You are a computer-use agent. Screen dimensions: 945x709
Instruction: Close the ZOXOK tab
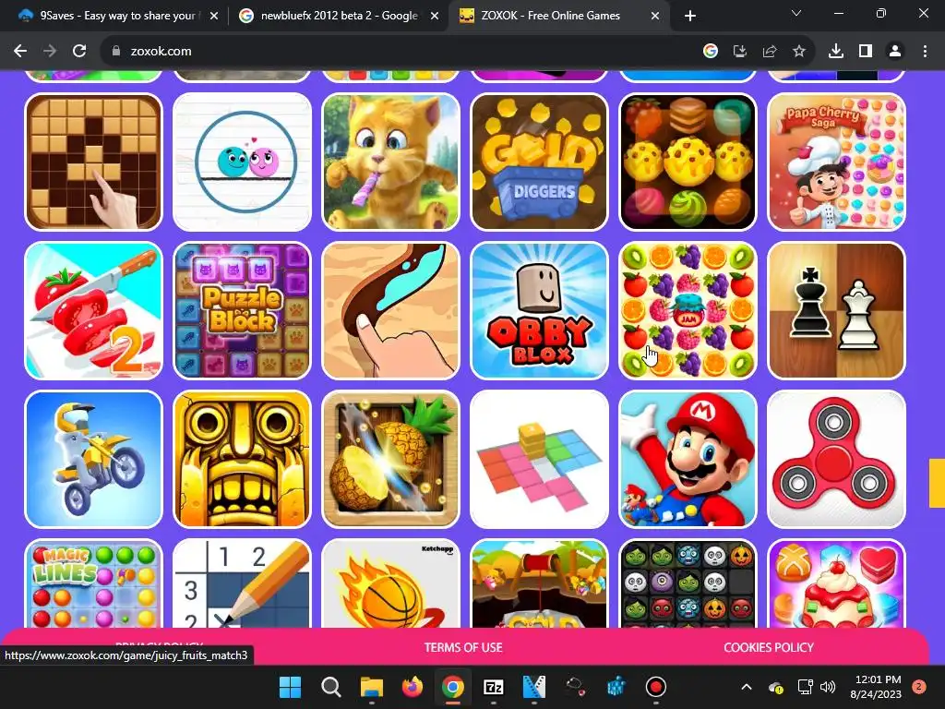(655, 16)
